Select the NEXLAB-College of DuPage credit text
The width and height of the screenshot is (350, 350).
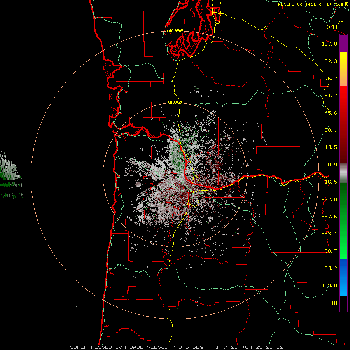[x=310, y=4]
